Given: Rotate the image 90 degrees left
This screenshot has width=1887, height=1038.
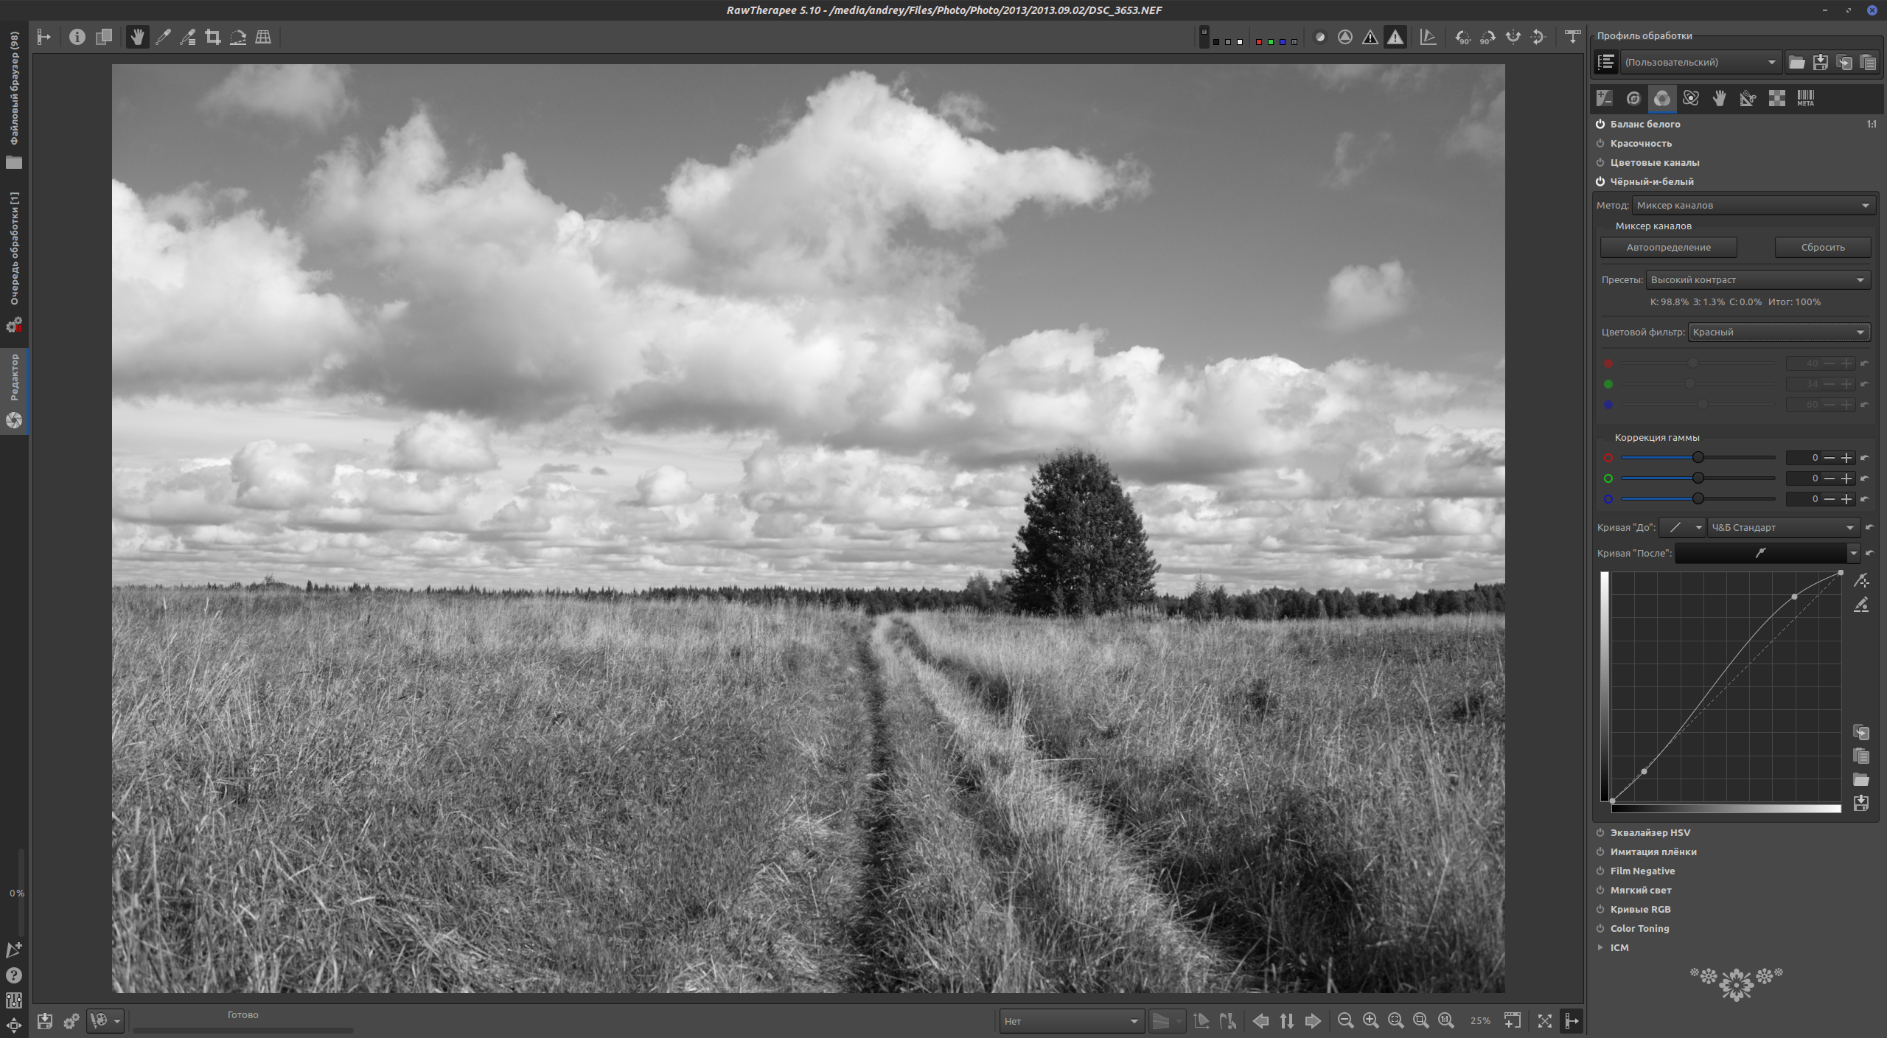Looking at the screenshot, I should [x=1462, y=37].
